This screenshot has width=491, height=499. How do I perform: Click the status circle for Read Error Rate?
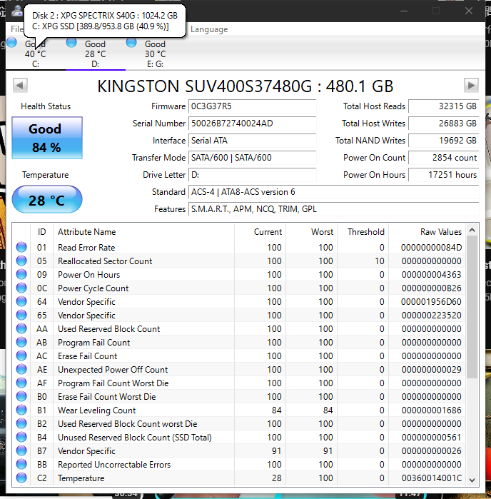[x=21, y=247]
